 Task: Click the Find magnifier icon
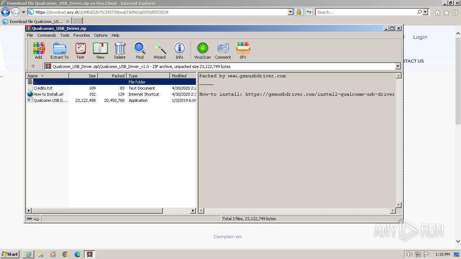pos(140,50)
